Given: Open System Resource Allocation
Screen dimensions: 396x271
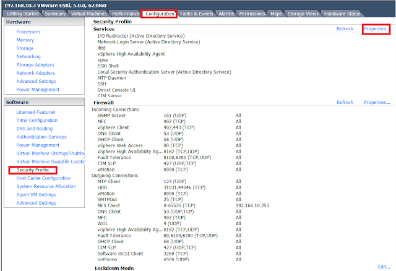Looking at the screenshot, I should coord(46,186).
